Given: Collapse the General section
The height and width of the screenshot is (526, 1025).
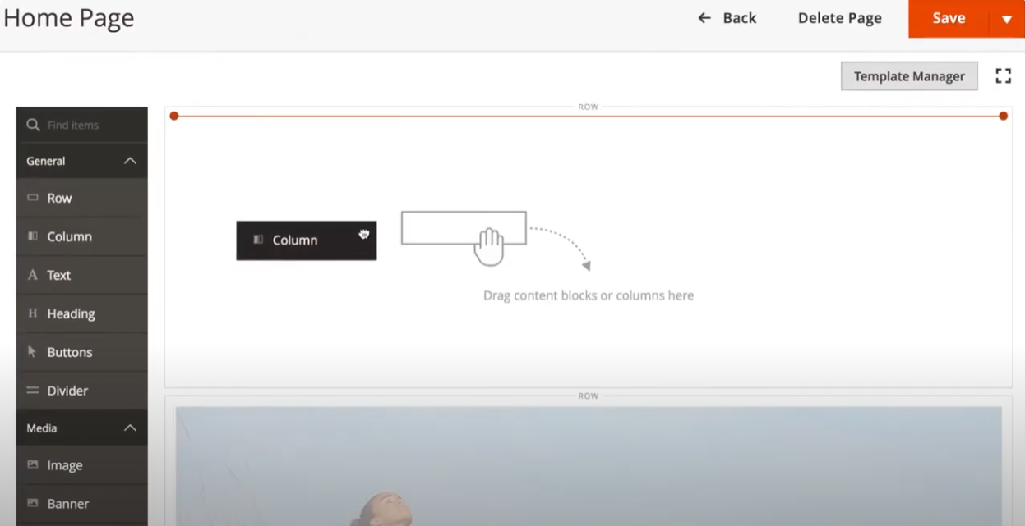Looking at the screenshot, I should pos(129,161).
